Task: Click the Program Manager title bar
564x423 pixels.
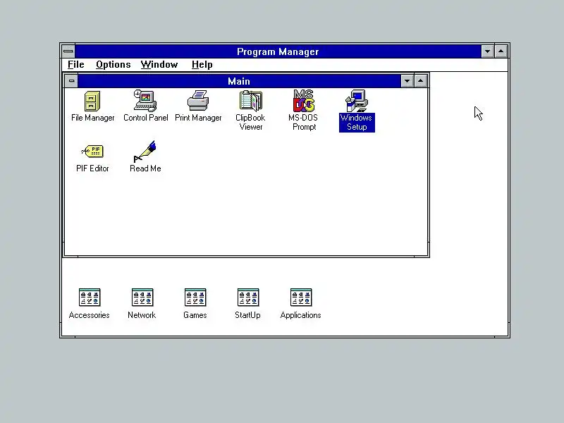Action: [x=278, y=51]
